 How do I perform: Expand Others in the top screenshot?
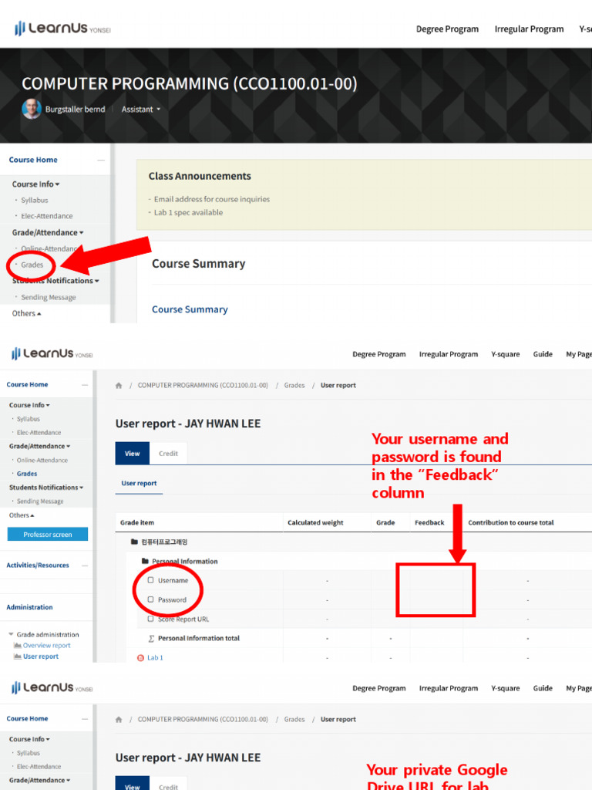[26, 313]
